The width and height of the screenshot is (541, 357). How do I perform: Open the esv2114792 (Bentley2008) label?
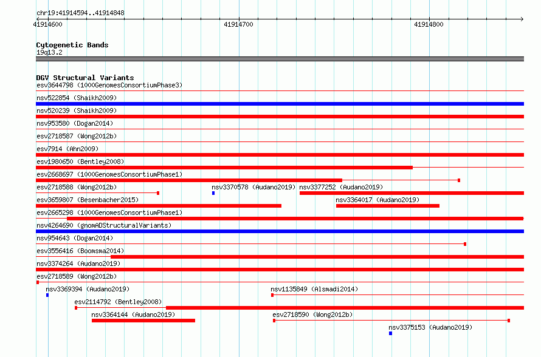pos(119,302)
